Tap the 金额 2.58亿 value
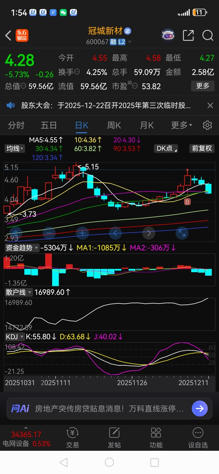219x474 pixels. click(x=203, y=72)
